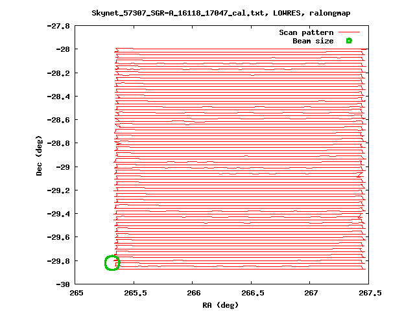This screenshot has height=311, width=415.
Task: Click the RA (deg) axis label
Action: pyautogui.click(x=220, y=305)
